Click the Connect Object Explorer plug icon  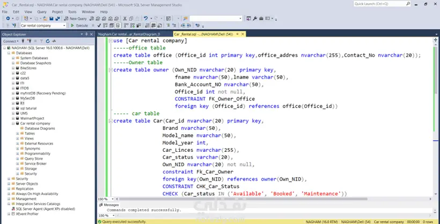tap(23, 41)
